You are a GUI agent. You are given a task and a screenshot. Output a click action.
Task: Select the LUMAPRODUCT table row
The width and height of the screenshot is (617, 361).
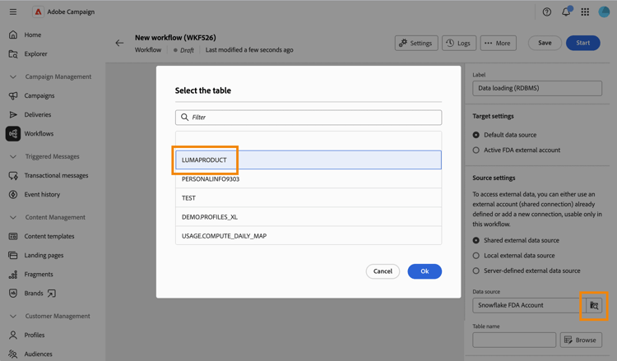coord(308,160)
